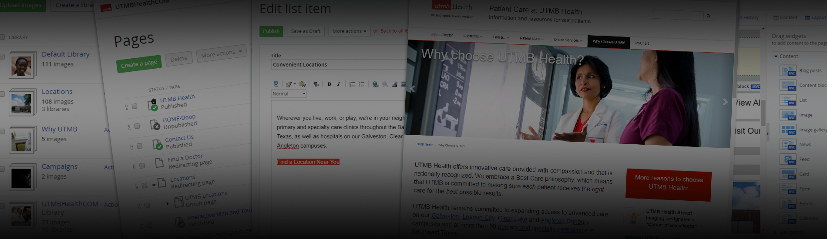Click the Create a page button

[x=139, y=64]
